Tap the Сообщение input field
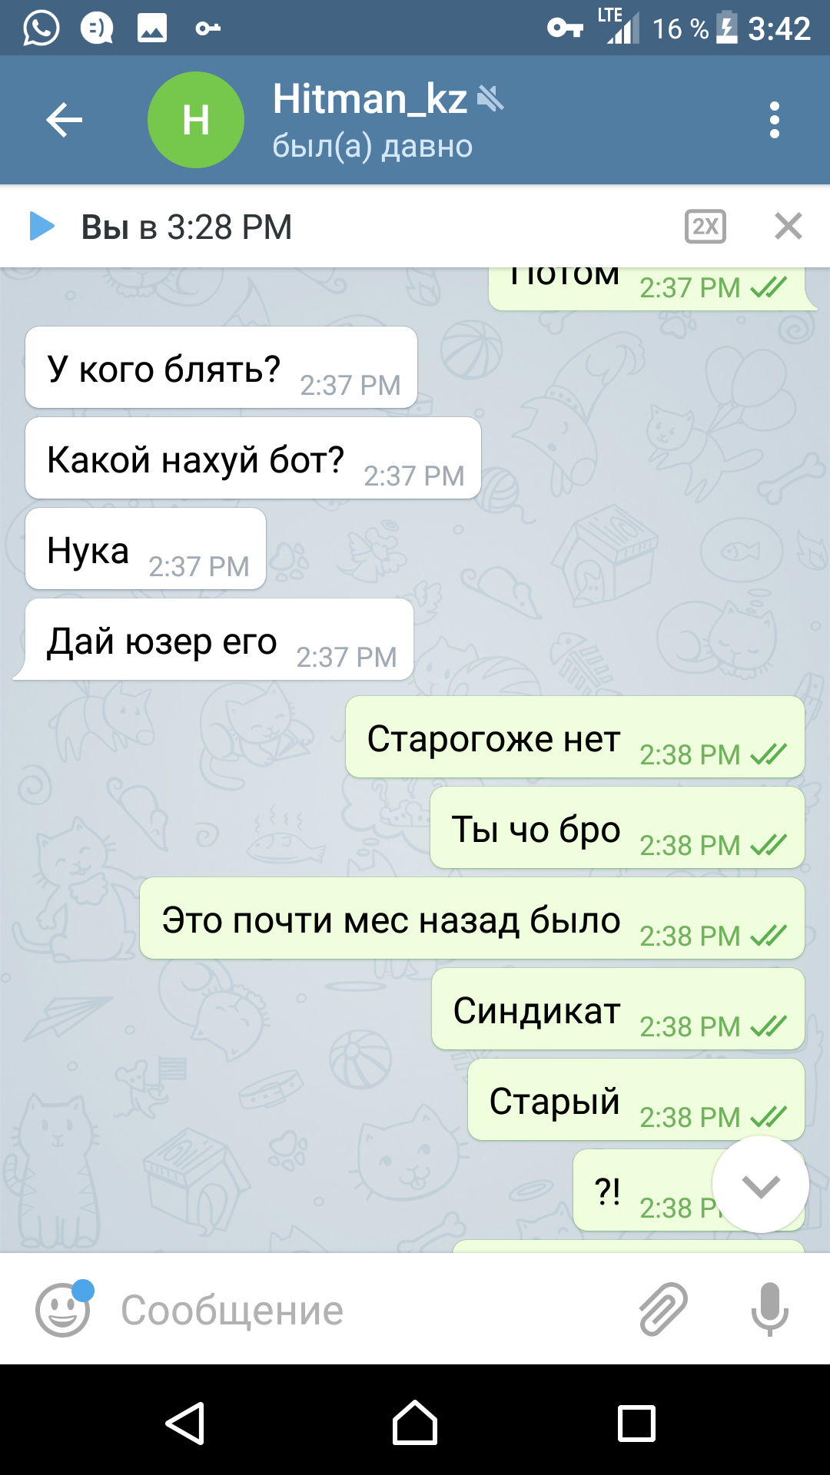Screen dimensions: 830x1475 click(369, 1310)
